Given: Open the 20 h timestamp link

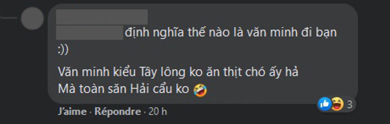Looking at the screenshot, I should point(158,112).
